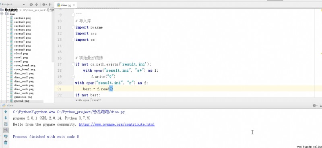Select cactus1.png in the project tree
This screenshot has height=148, width=322.
pos(23,18)
